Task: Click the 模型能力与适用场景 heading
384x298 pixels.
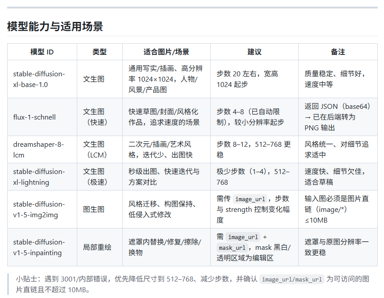Action: 55,27
